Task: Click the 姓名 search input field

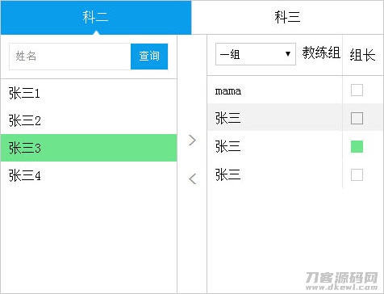Action: click(70, 57)
